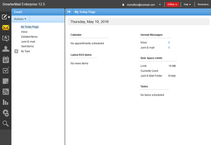Compose a new item with the pencil icon
This screenshot has height=145, width=211.
click(x=6, y=17)
